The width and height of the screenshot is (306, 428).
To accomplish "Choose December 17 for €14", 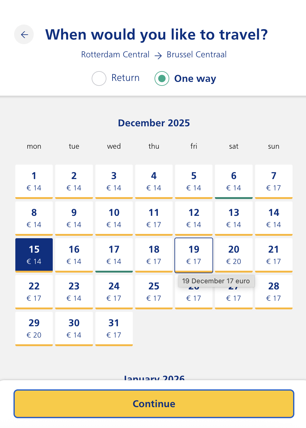I will coord(114,255).
